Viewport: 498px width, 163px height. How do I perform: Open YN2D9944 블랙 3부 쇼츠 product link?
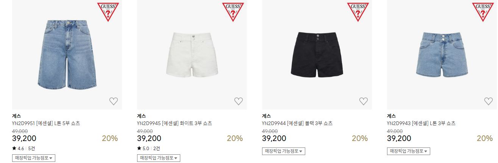pos(297,124)
